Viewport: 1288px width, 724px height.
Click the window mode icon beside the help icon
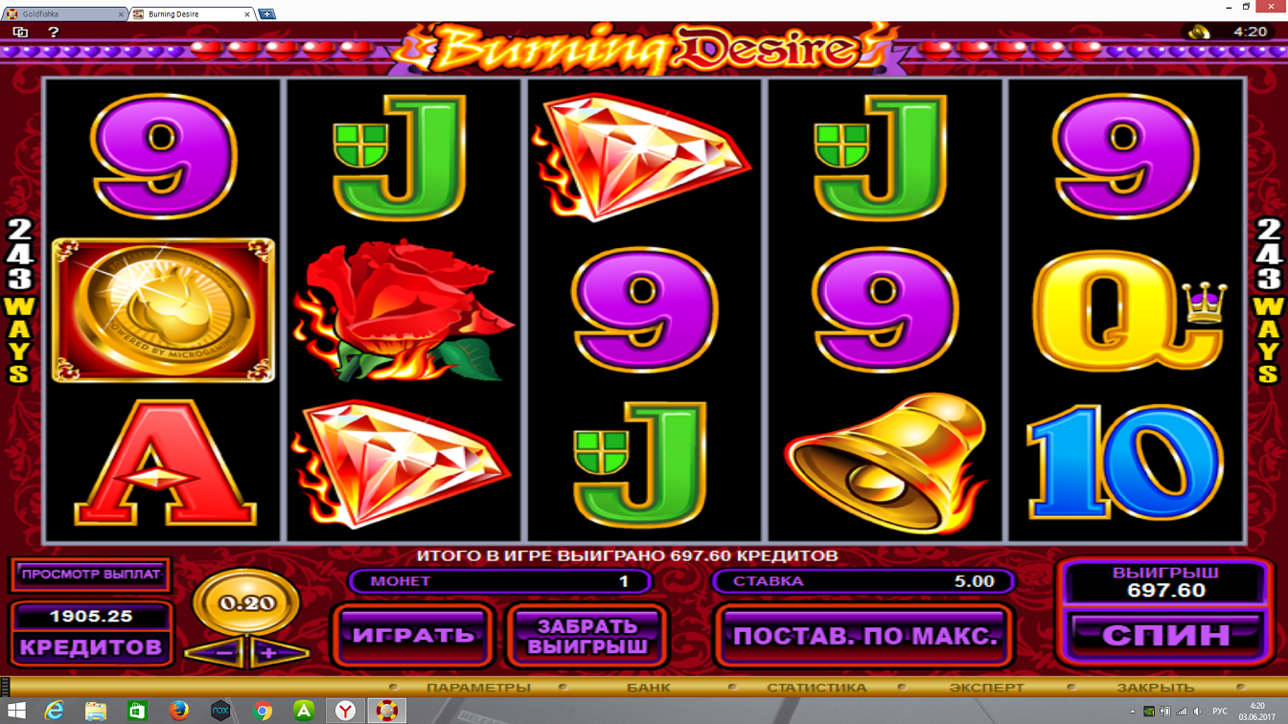click(x=20, y=32)
